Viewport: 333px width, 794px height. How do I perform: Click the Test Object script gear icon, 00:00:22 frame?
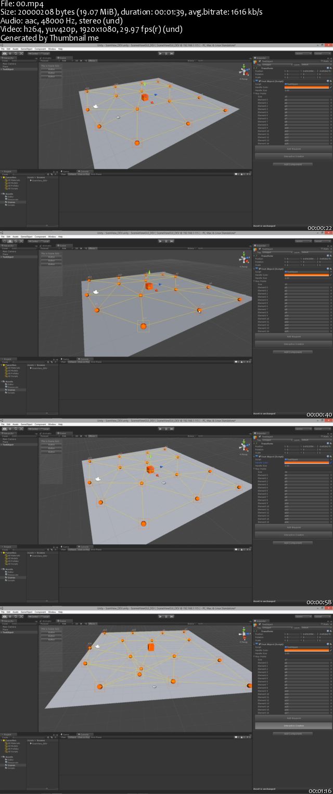(331, 81)
